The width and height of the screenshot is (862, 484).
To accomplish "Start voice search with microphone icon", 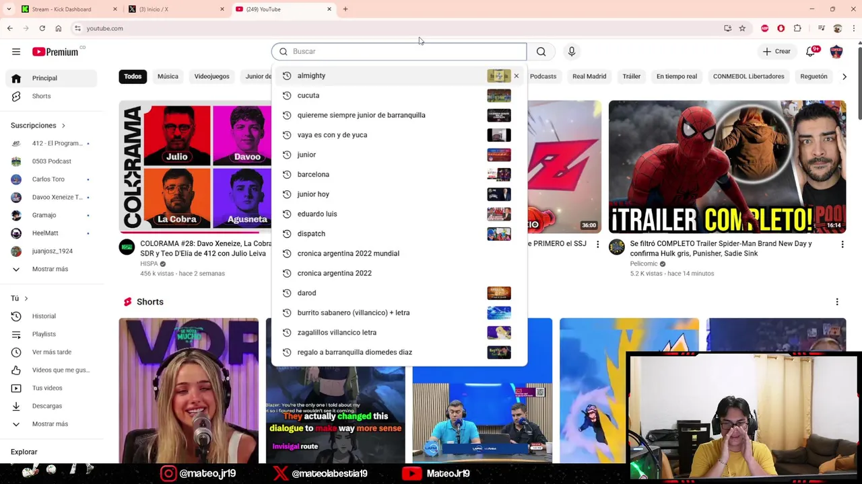I will 571,51.
